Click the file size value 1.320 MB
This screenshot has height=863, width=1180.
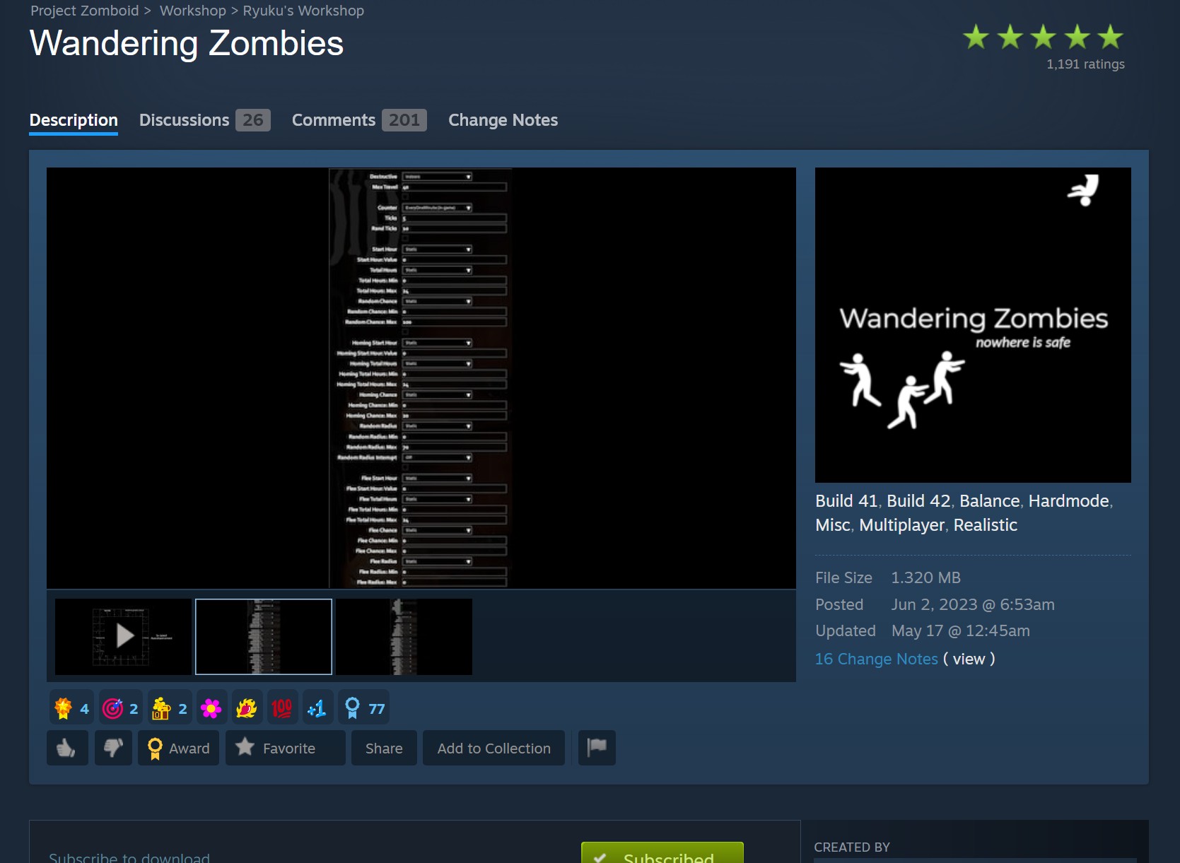tap(925, 578)
